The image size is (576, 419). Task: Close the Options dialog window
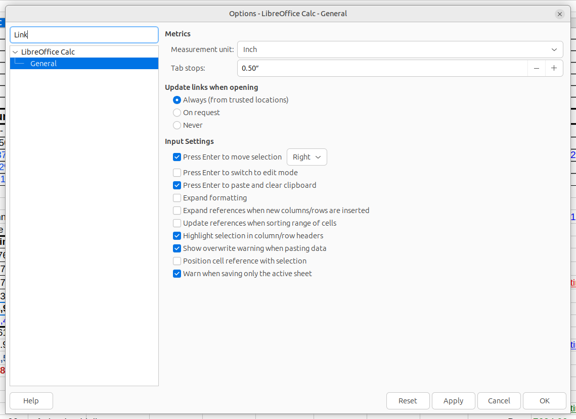(559, 14)
